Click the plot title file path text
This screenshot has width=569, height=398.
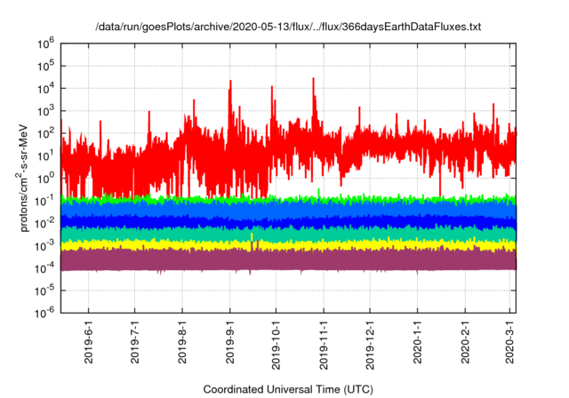click(x=288, y=27)
